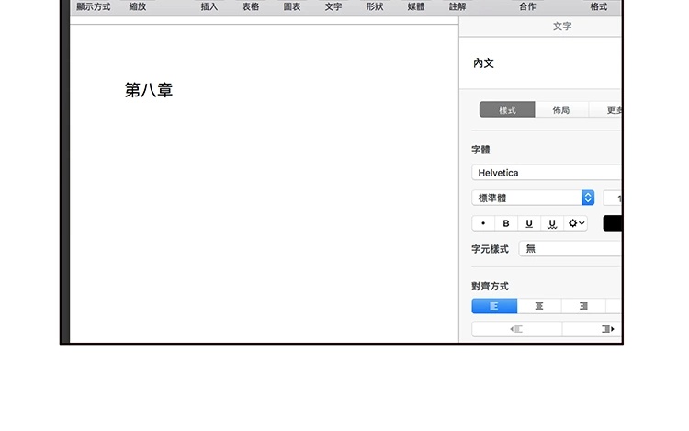Open the black text color swatch
The height and width of the screenshot is (431, 689).
613,223
